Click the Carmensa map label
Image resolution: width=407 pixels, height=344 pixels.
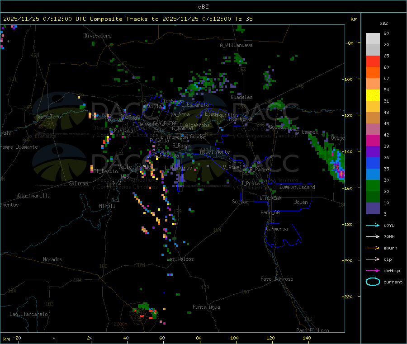pyautogui.click(x=277, y=229)
